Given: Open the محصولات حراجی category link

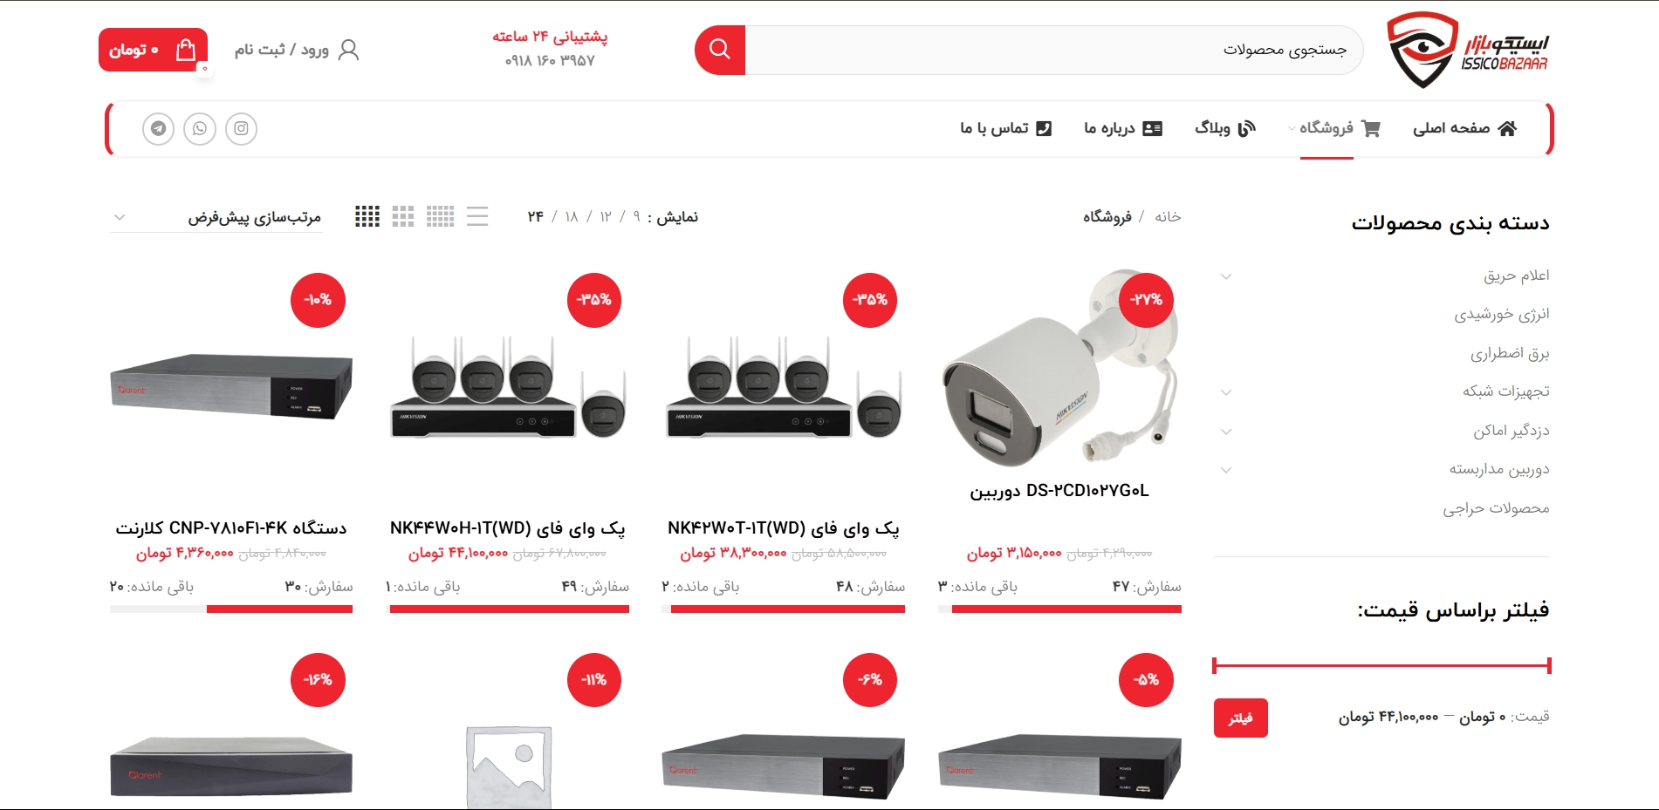Looking at the screenshot, I should coord(1496,508).
